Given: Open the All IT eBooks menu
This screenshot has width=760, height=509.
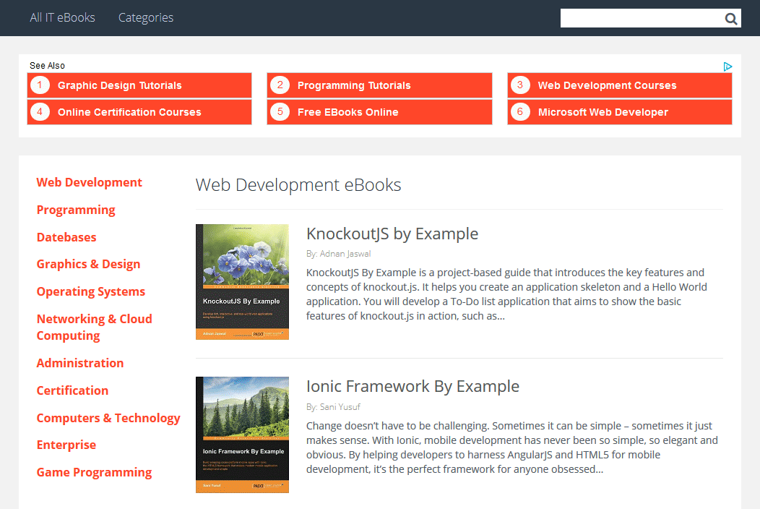Looking at the screenshot, I should (x=62, y=17).
